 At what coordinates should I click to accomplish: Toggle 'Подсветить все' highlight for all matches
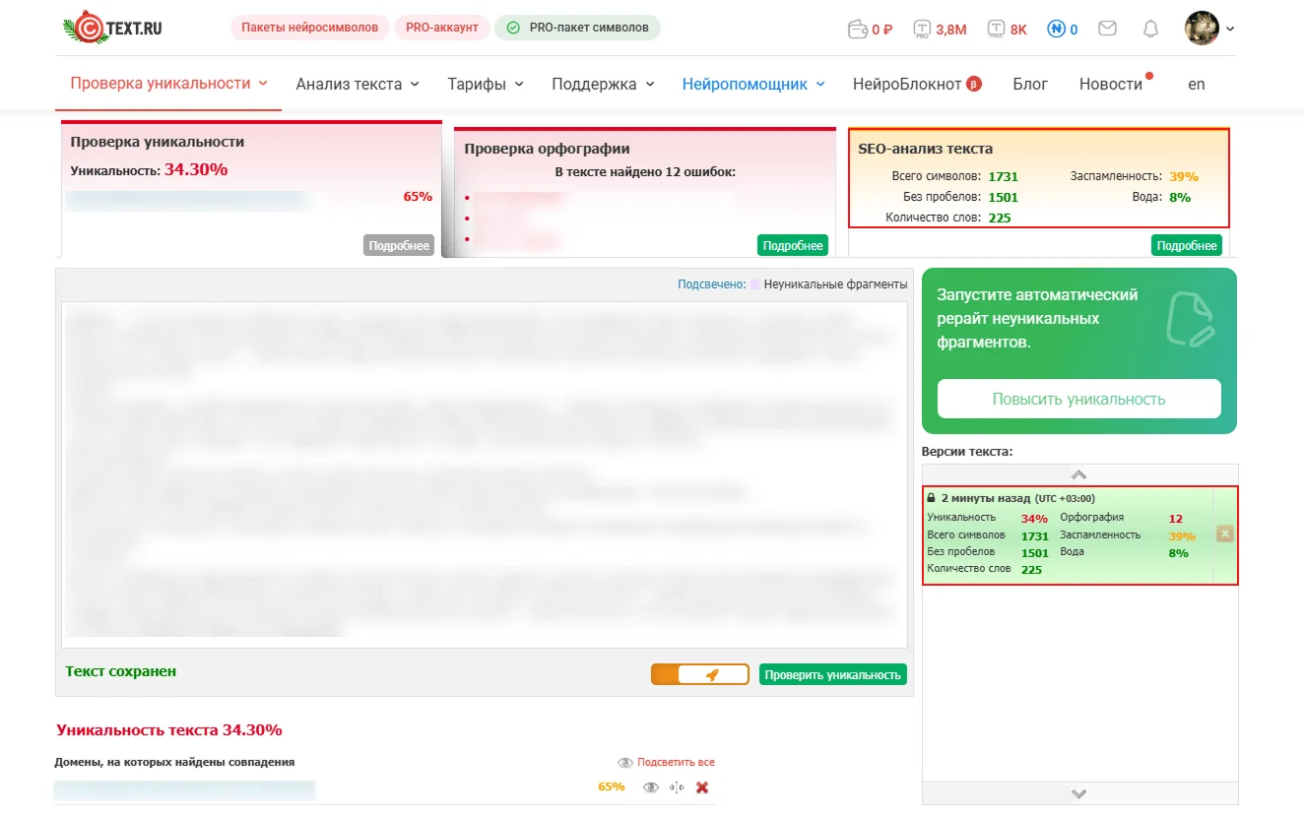pyautogui.click(x=666, y=762)
